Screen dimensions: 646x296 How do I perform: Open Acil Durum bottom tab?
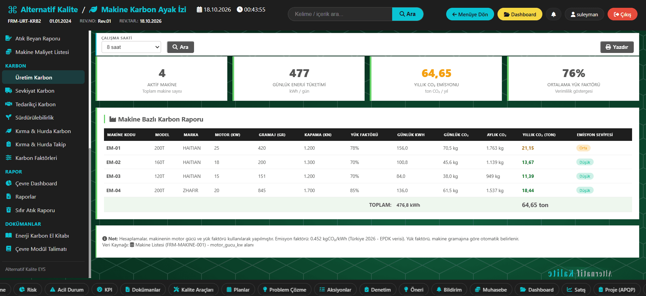tap(67, 290)
